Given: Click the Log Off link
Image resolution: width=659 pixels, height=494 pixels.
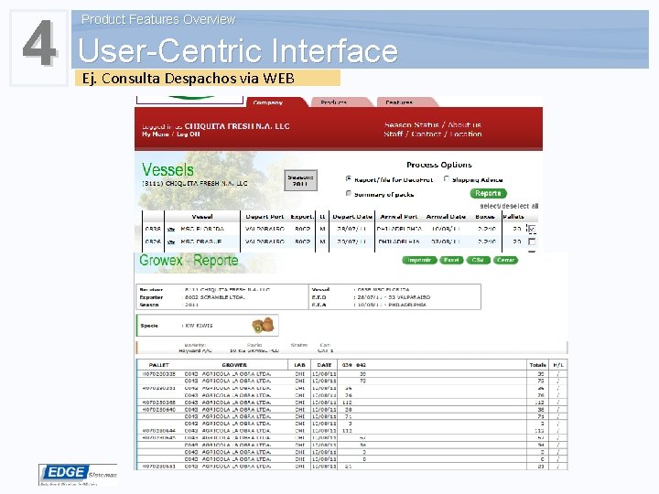Looking at the screenshot, I should coord(188,134).
